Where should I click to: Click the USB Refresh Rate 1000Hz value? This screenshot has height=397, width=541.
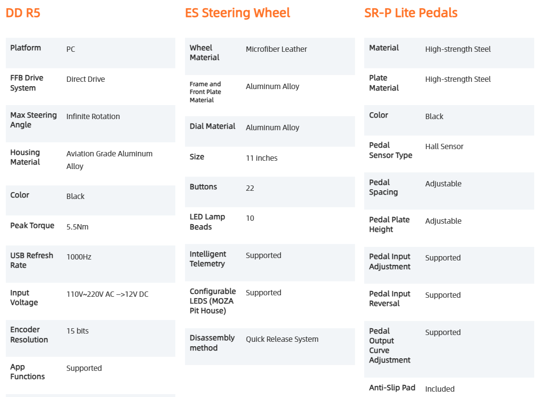(x=78, y=257)
